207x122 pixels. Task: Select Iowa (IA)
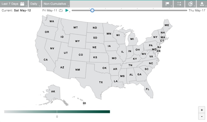point(109,46)
